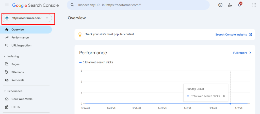
Task: Open the Help question mark icon
Action: coord(220,5)
